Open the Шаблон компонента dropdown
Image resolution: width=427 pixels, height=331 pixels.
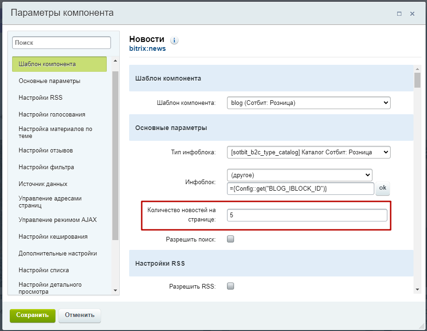(309, 103)
